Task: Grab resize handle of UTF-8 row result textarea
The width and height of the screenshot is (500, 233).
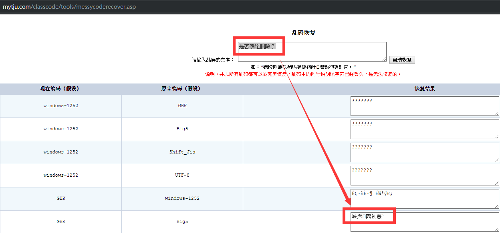Action: click(x=496, y=183)
